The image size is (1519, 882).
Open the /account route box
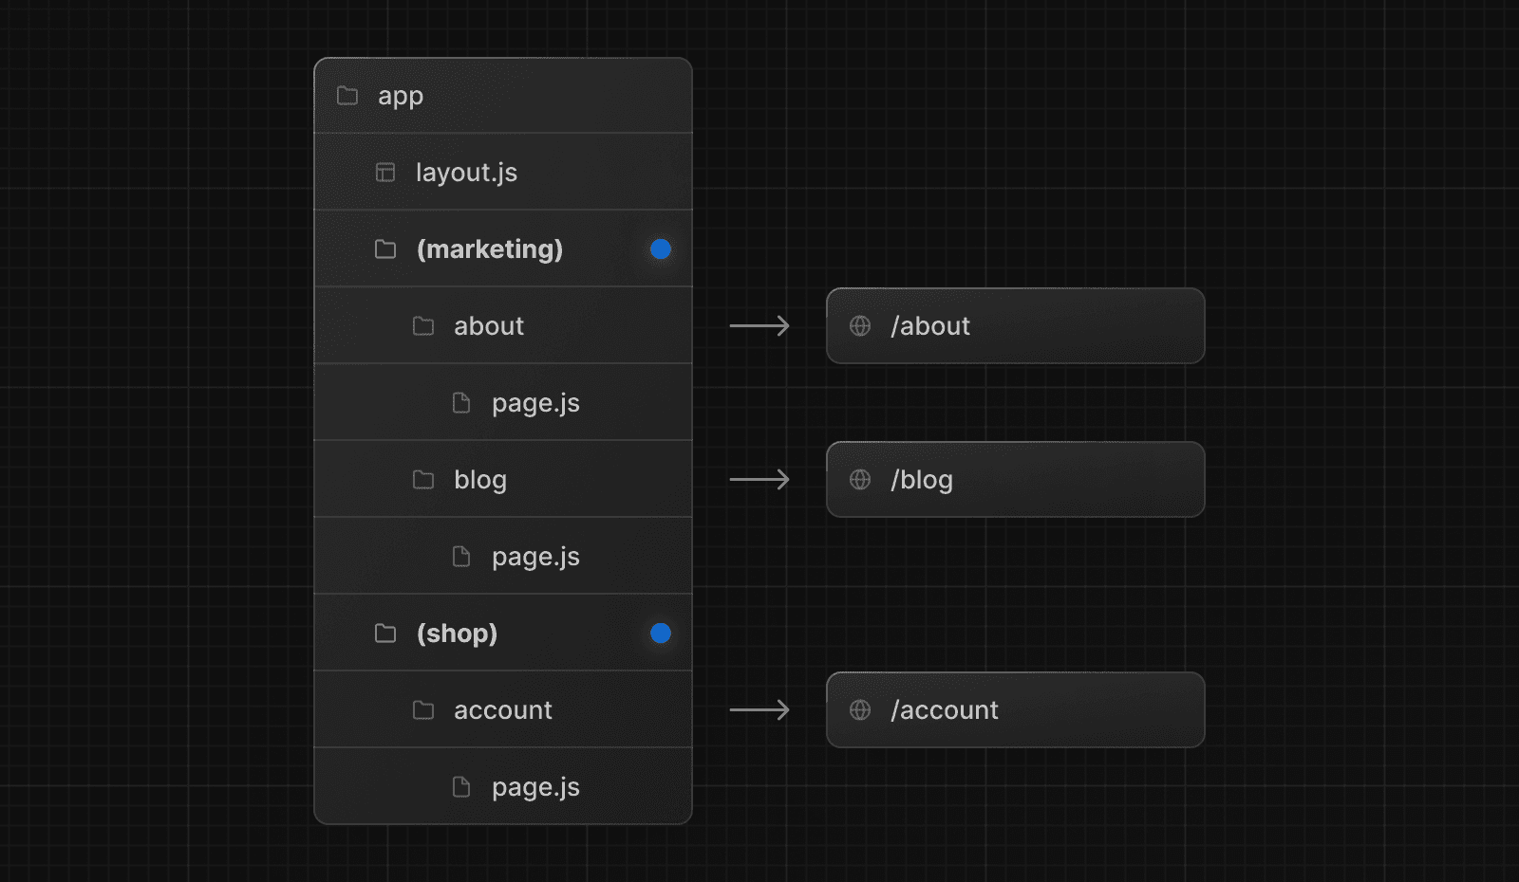click(x=1016, y=709)
